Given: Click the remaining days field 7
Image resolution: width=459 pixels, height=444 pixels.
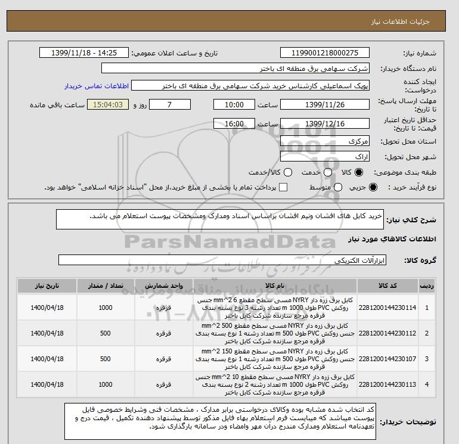Looking at the screenshot, I should (x=170, y=104).
